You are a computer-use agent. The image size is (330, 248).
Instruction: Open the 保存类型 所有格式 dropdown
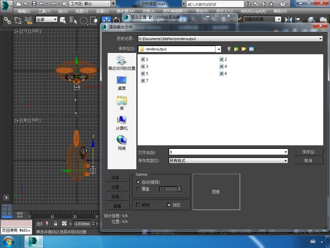286,161
